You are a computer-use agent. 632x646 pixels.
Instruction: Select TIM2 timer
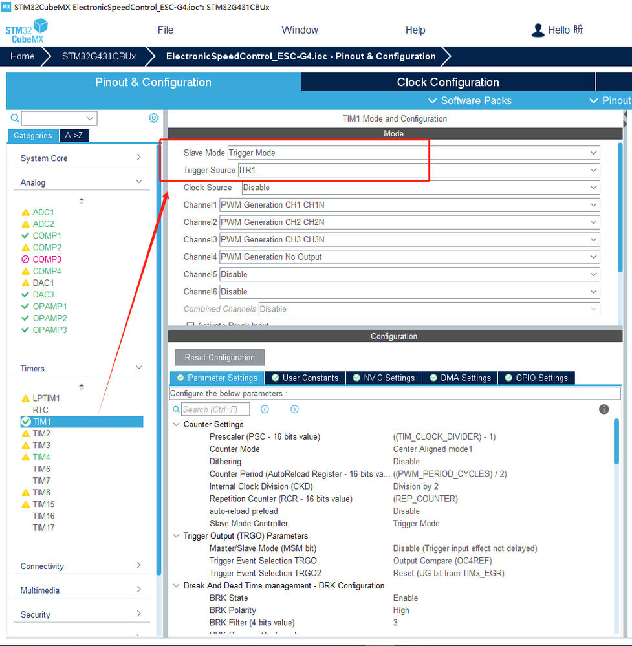coord(41,433)
